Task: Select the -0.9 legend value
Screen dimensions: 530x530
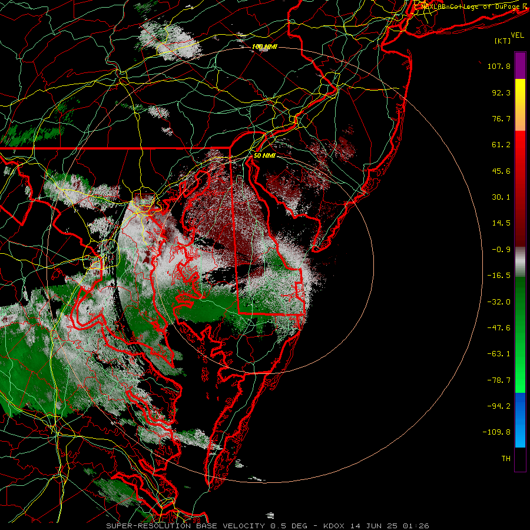Action: tap(501, 250)
